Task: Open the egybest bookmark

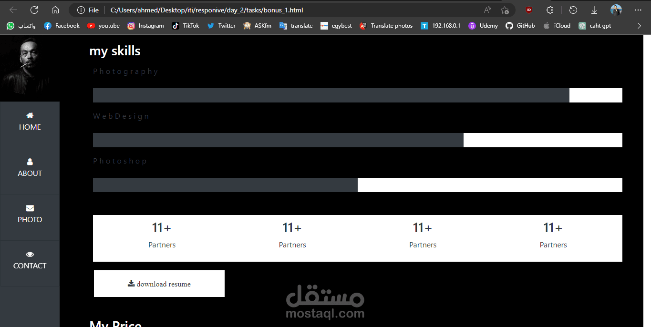Action: pos(336,26)
